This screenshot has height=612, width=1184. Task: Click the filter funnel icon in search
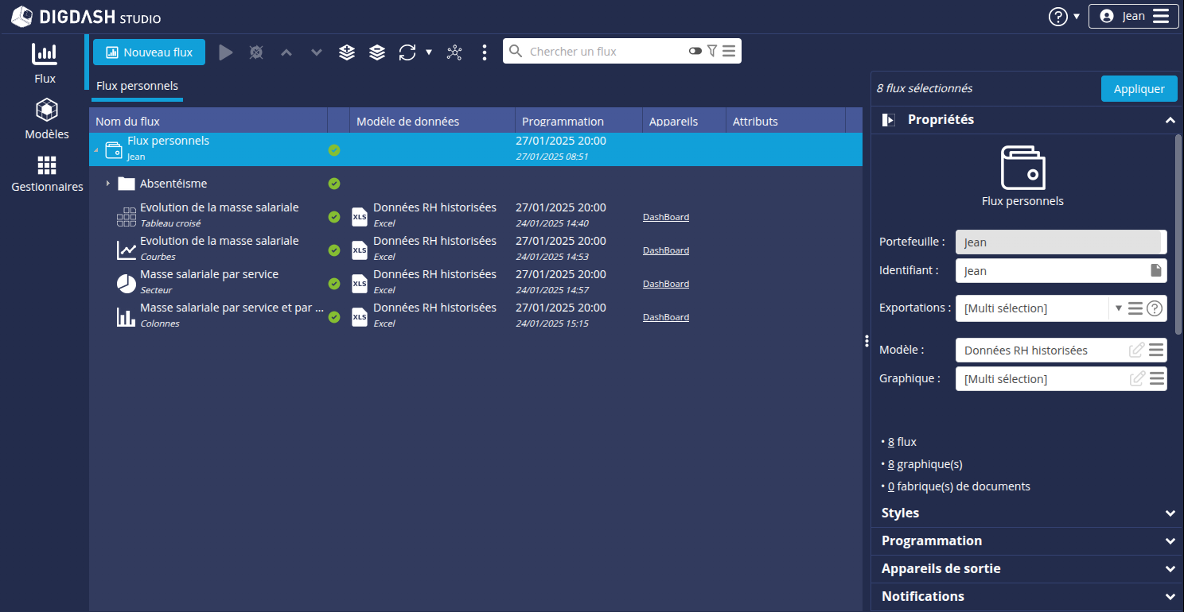[x=712, y=52]
